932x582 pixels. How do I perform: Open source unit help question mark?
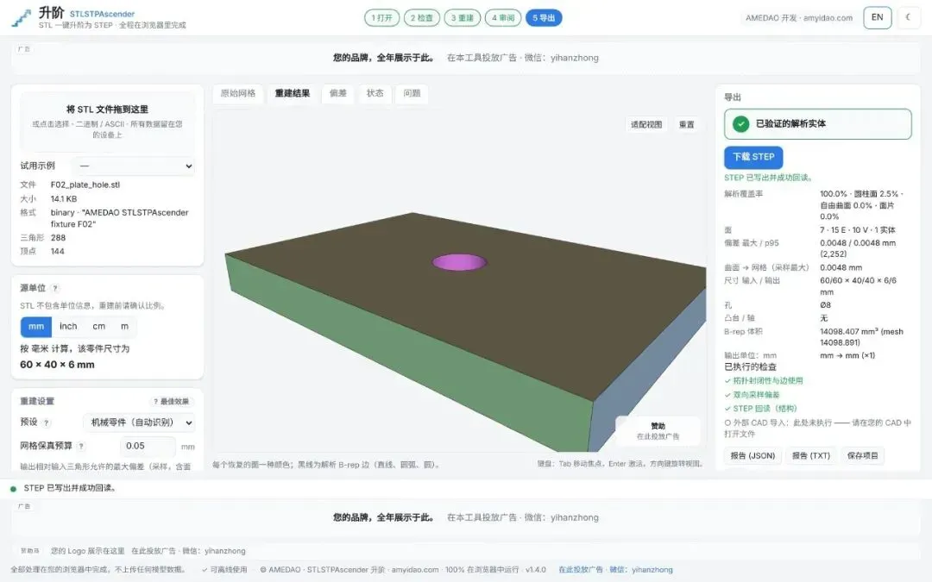tap(55, 289)
